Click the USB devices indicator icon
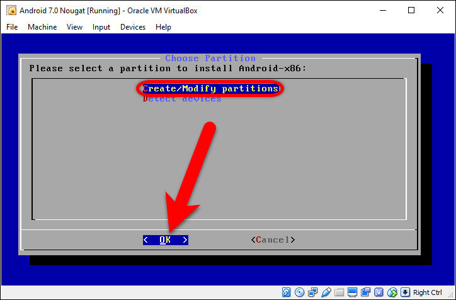 326,292
